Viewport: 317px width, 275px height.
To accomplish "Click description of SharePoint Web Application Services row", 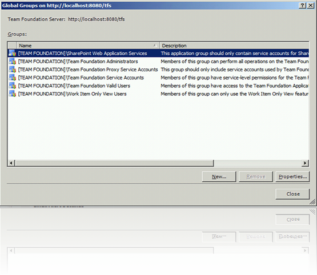I will pyautogui.click(x=235, y=53).
